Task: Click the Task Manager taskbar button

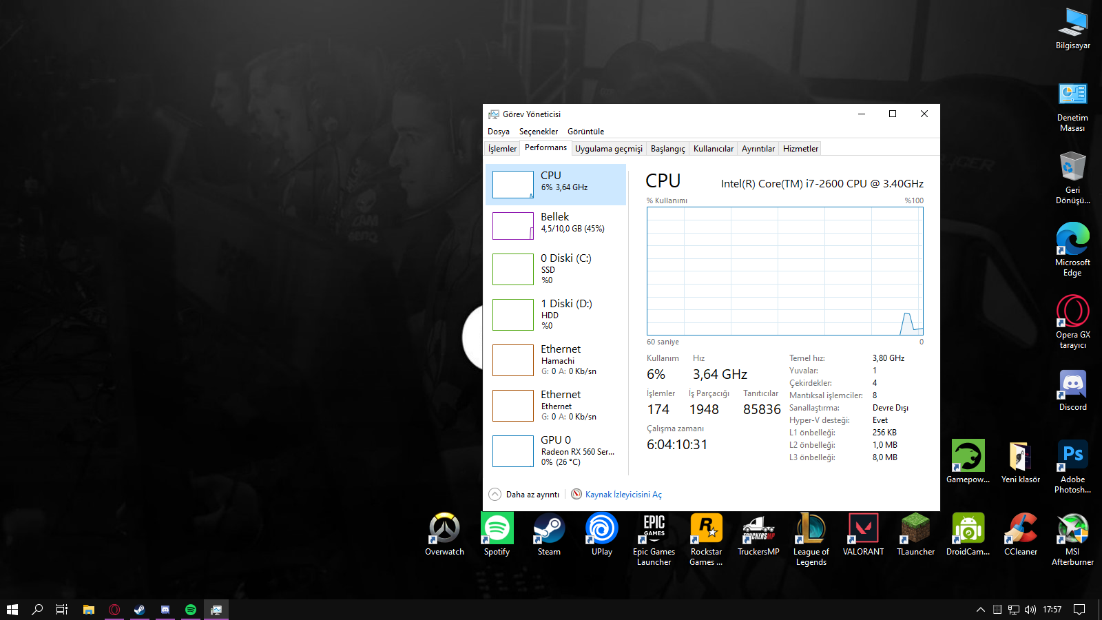Action: point(216,610)
